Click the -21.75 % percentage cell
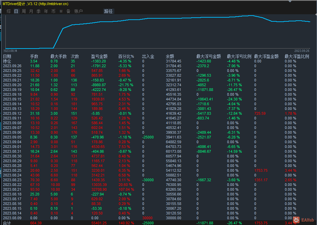This screenshot has width=317, height=225. click(126, 85)
